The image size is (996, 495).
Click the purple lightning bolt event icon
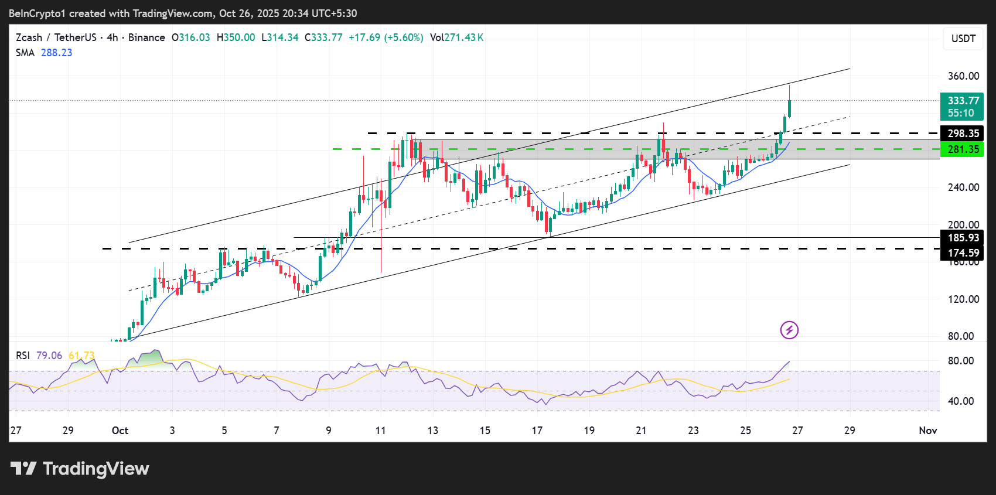point(789,330)
